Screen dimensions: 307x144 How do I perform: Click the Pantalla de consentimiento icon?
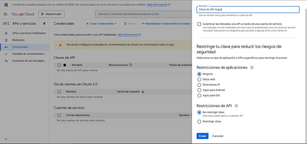[x=6, y=54]
